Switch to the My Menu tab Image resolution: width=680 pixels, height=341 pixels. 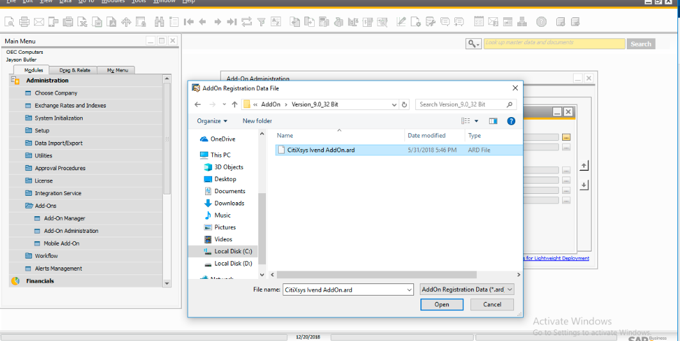[117, 70]
